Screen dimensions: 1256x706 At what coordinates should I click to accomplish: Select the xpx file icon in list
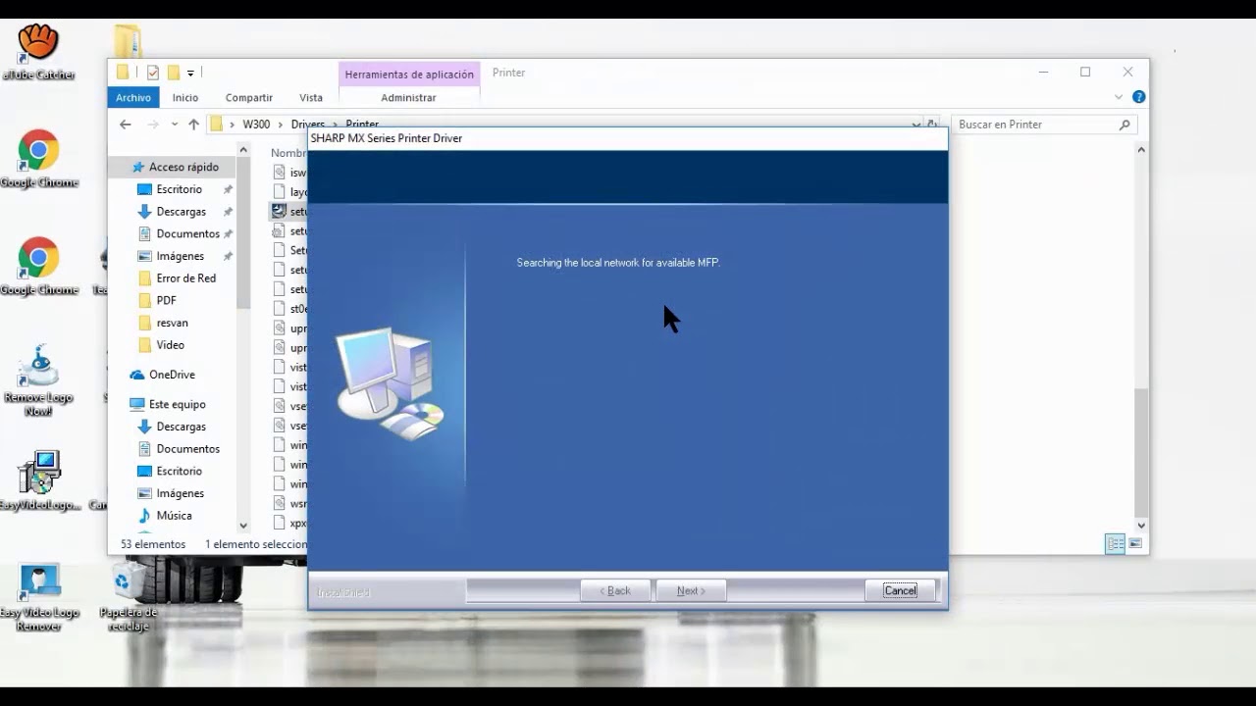279,524
